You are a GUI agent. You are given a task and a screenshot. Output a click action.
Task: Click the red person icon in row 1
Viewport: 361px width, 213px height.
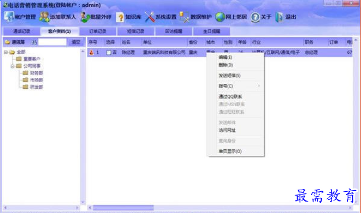point(92,52)
